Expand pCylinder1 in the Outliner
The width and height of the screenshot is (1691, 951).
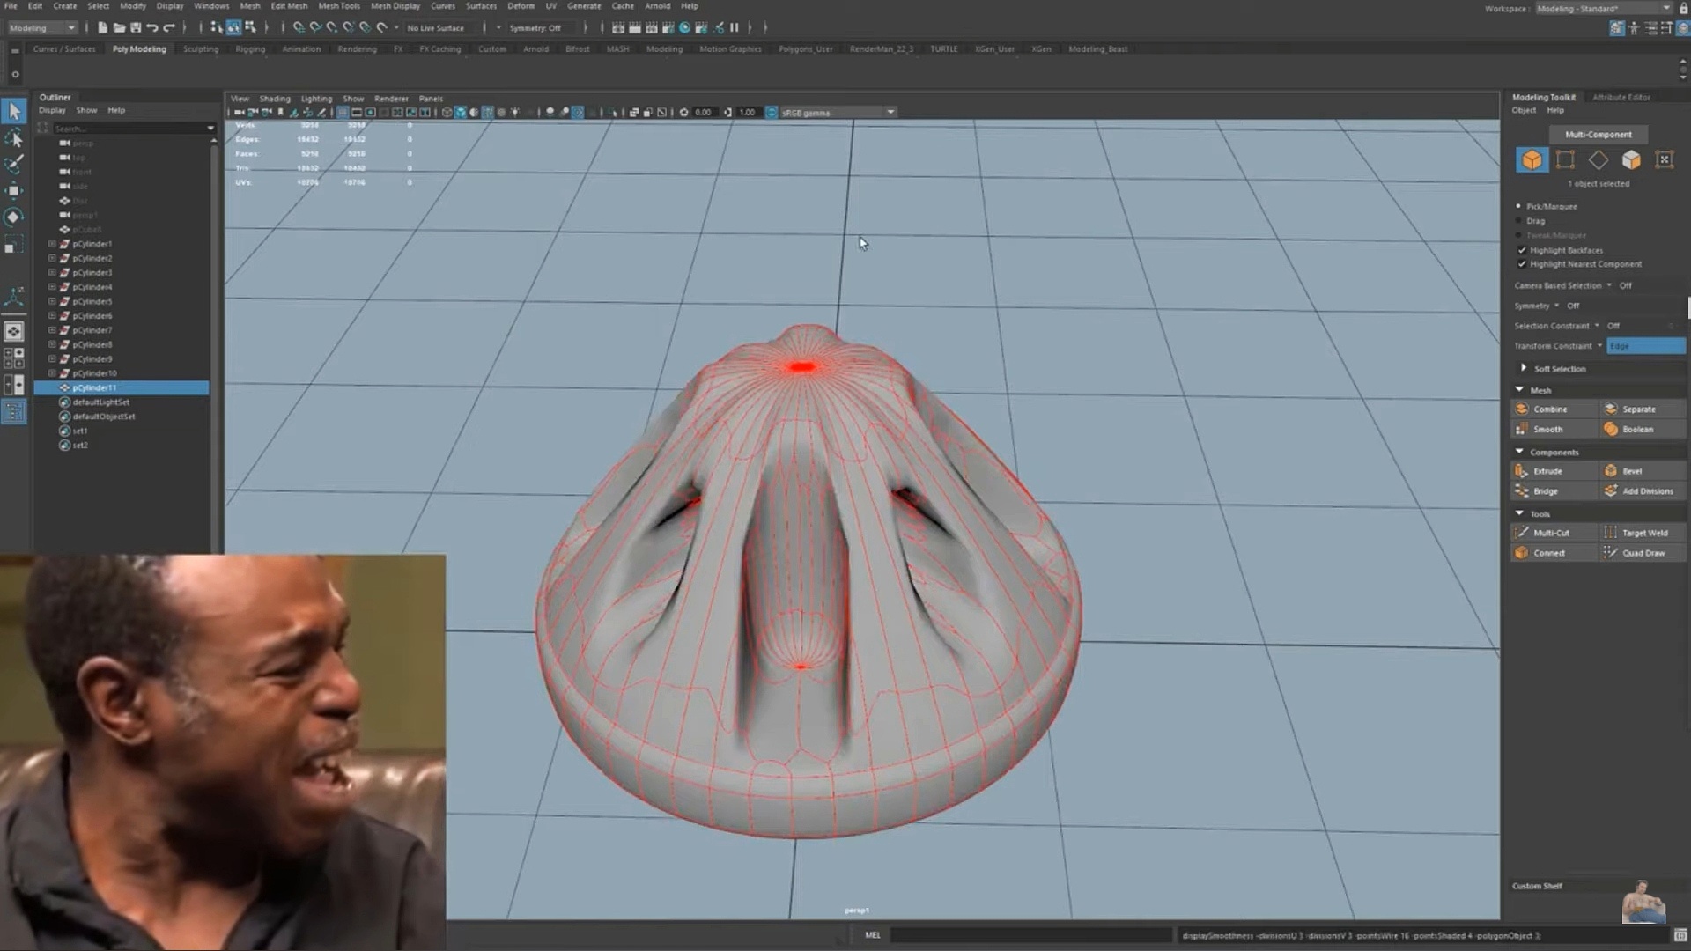(x=52, y=244)
